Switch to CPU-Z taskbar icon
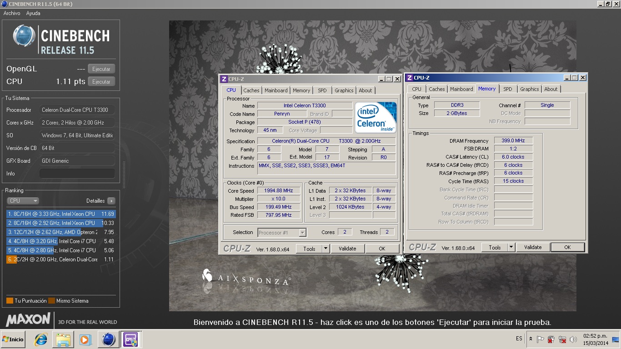The width and height of the screenshot is (621, 349). (x=130, y=339)
